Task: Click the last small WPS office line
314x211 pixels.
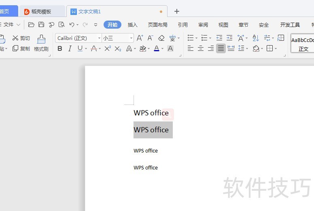Action: 146,168
